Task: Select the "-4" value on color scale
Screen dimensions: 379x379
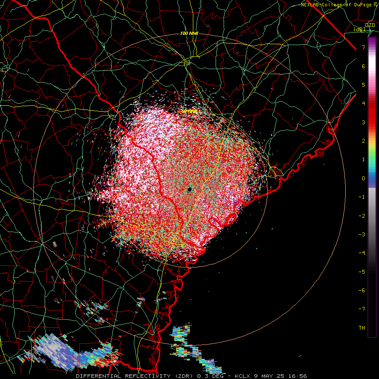Action: click(x=362, y=253)
